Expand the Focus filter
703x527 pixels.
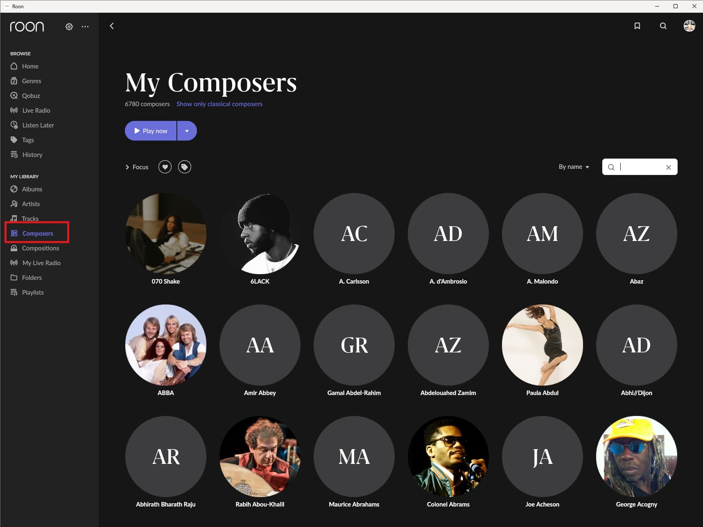[x=137, y=167]
